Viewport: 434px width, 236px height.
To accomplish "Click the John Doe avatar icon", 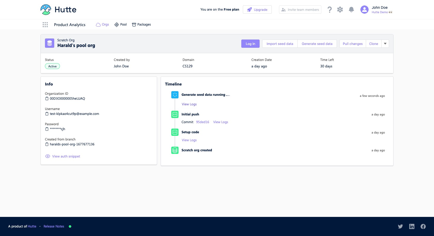I will [365, 10].
